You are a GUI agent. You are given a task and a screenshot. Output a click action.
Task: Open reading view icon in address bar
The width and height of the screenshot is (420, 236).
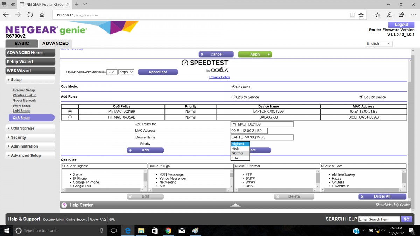(x=352, y=15)
